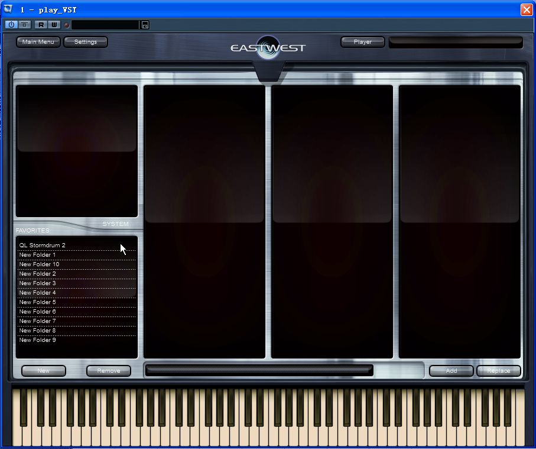Select New Folder 2 entry
Viewport: 536px width, 449px height.
pos(77,274)
